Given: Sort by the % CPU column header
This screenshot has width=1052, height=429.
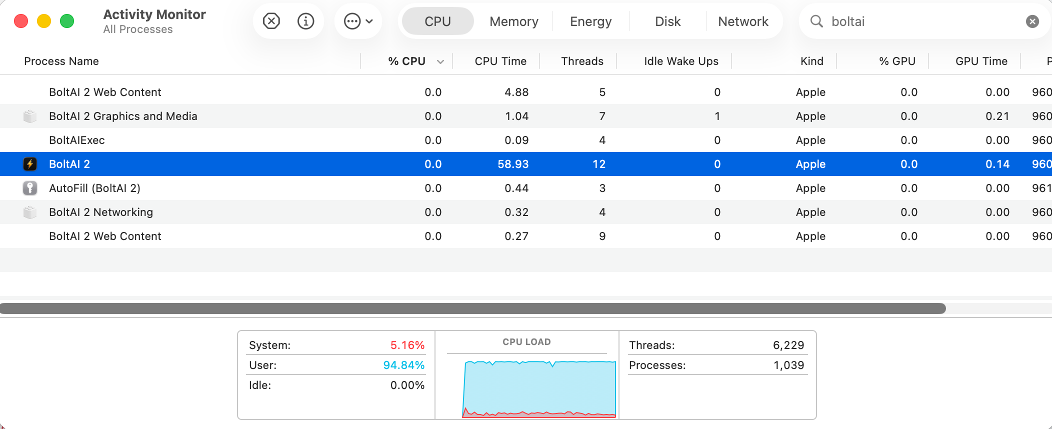Looking at the screenshot, I should pos(407,61).
